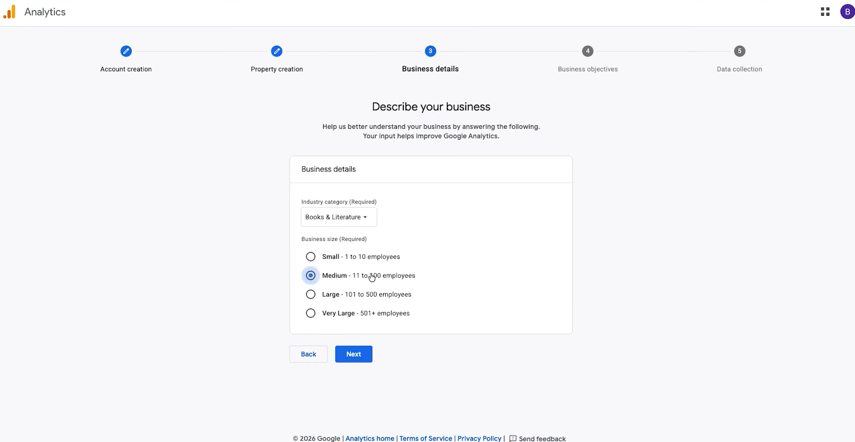Click the step 5 Data collection circle
The image size is (855, 442).
point(739,51)
